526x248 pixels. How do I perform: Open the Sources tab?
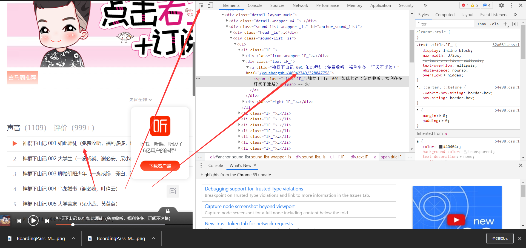[277, 5]
